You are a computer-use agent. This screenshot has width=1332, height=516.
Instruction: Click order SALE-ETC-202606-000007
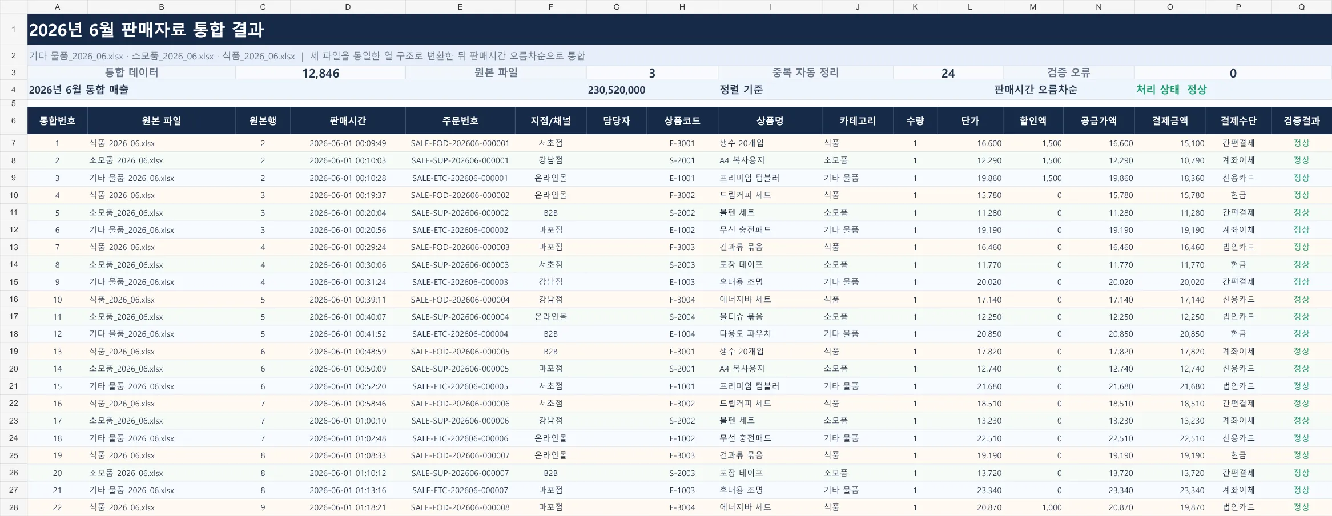(x=460, y=490)
